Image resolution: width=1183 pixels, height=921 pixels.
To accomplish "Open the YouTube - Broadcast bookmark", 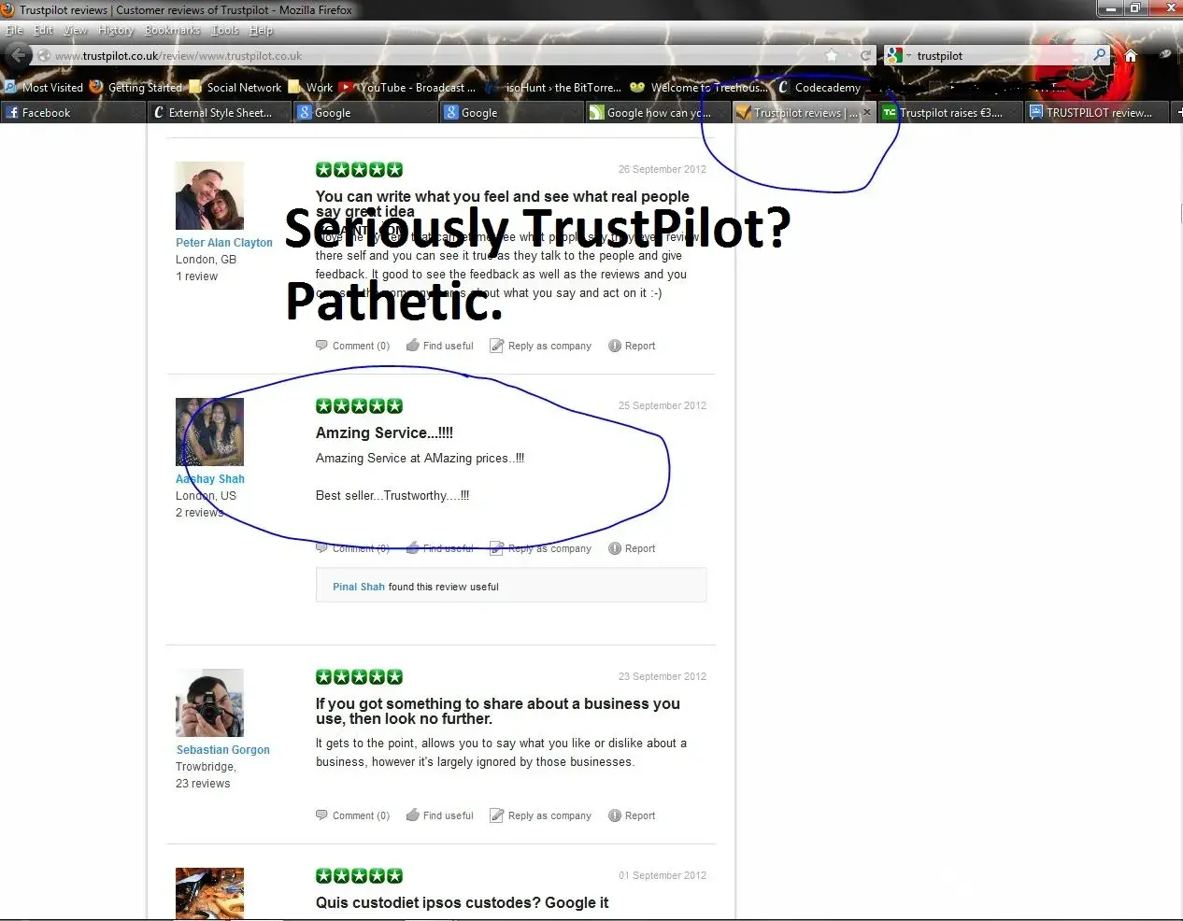I will click(407, 88).
